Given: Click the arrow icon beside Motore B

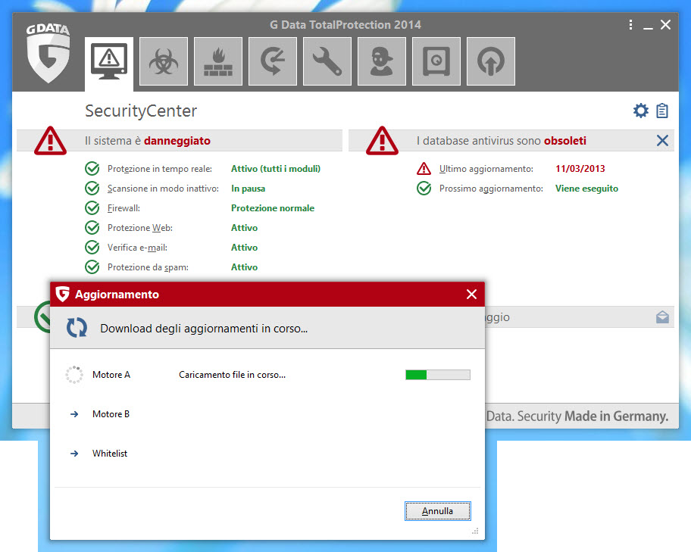Looking at the screenshot, I should (74, 414).
